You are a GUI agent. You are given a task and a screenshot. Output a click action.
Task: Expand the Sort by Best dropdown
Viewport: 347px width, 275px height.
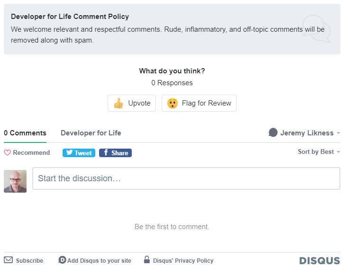tap(319, 152)
